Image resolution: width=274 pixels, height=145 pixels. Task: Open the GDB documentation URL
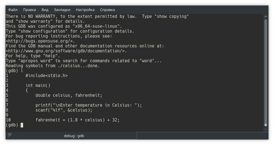66,51
